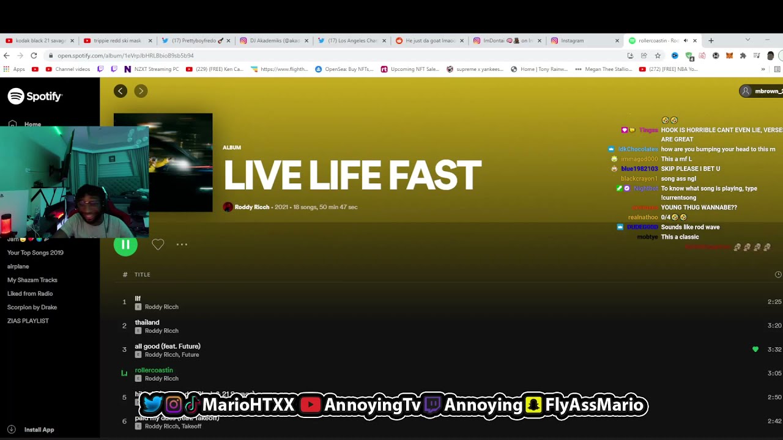Save album with the heart icon
783x440 pixels.
click(158, 244)
